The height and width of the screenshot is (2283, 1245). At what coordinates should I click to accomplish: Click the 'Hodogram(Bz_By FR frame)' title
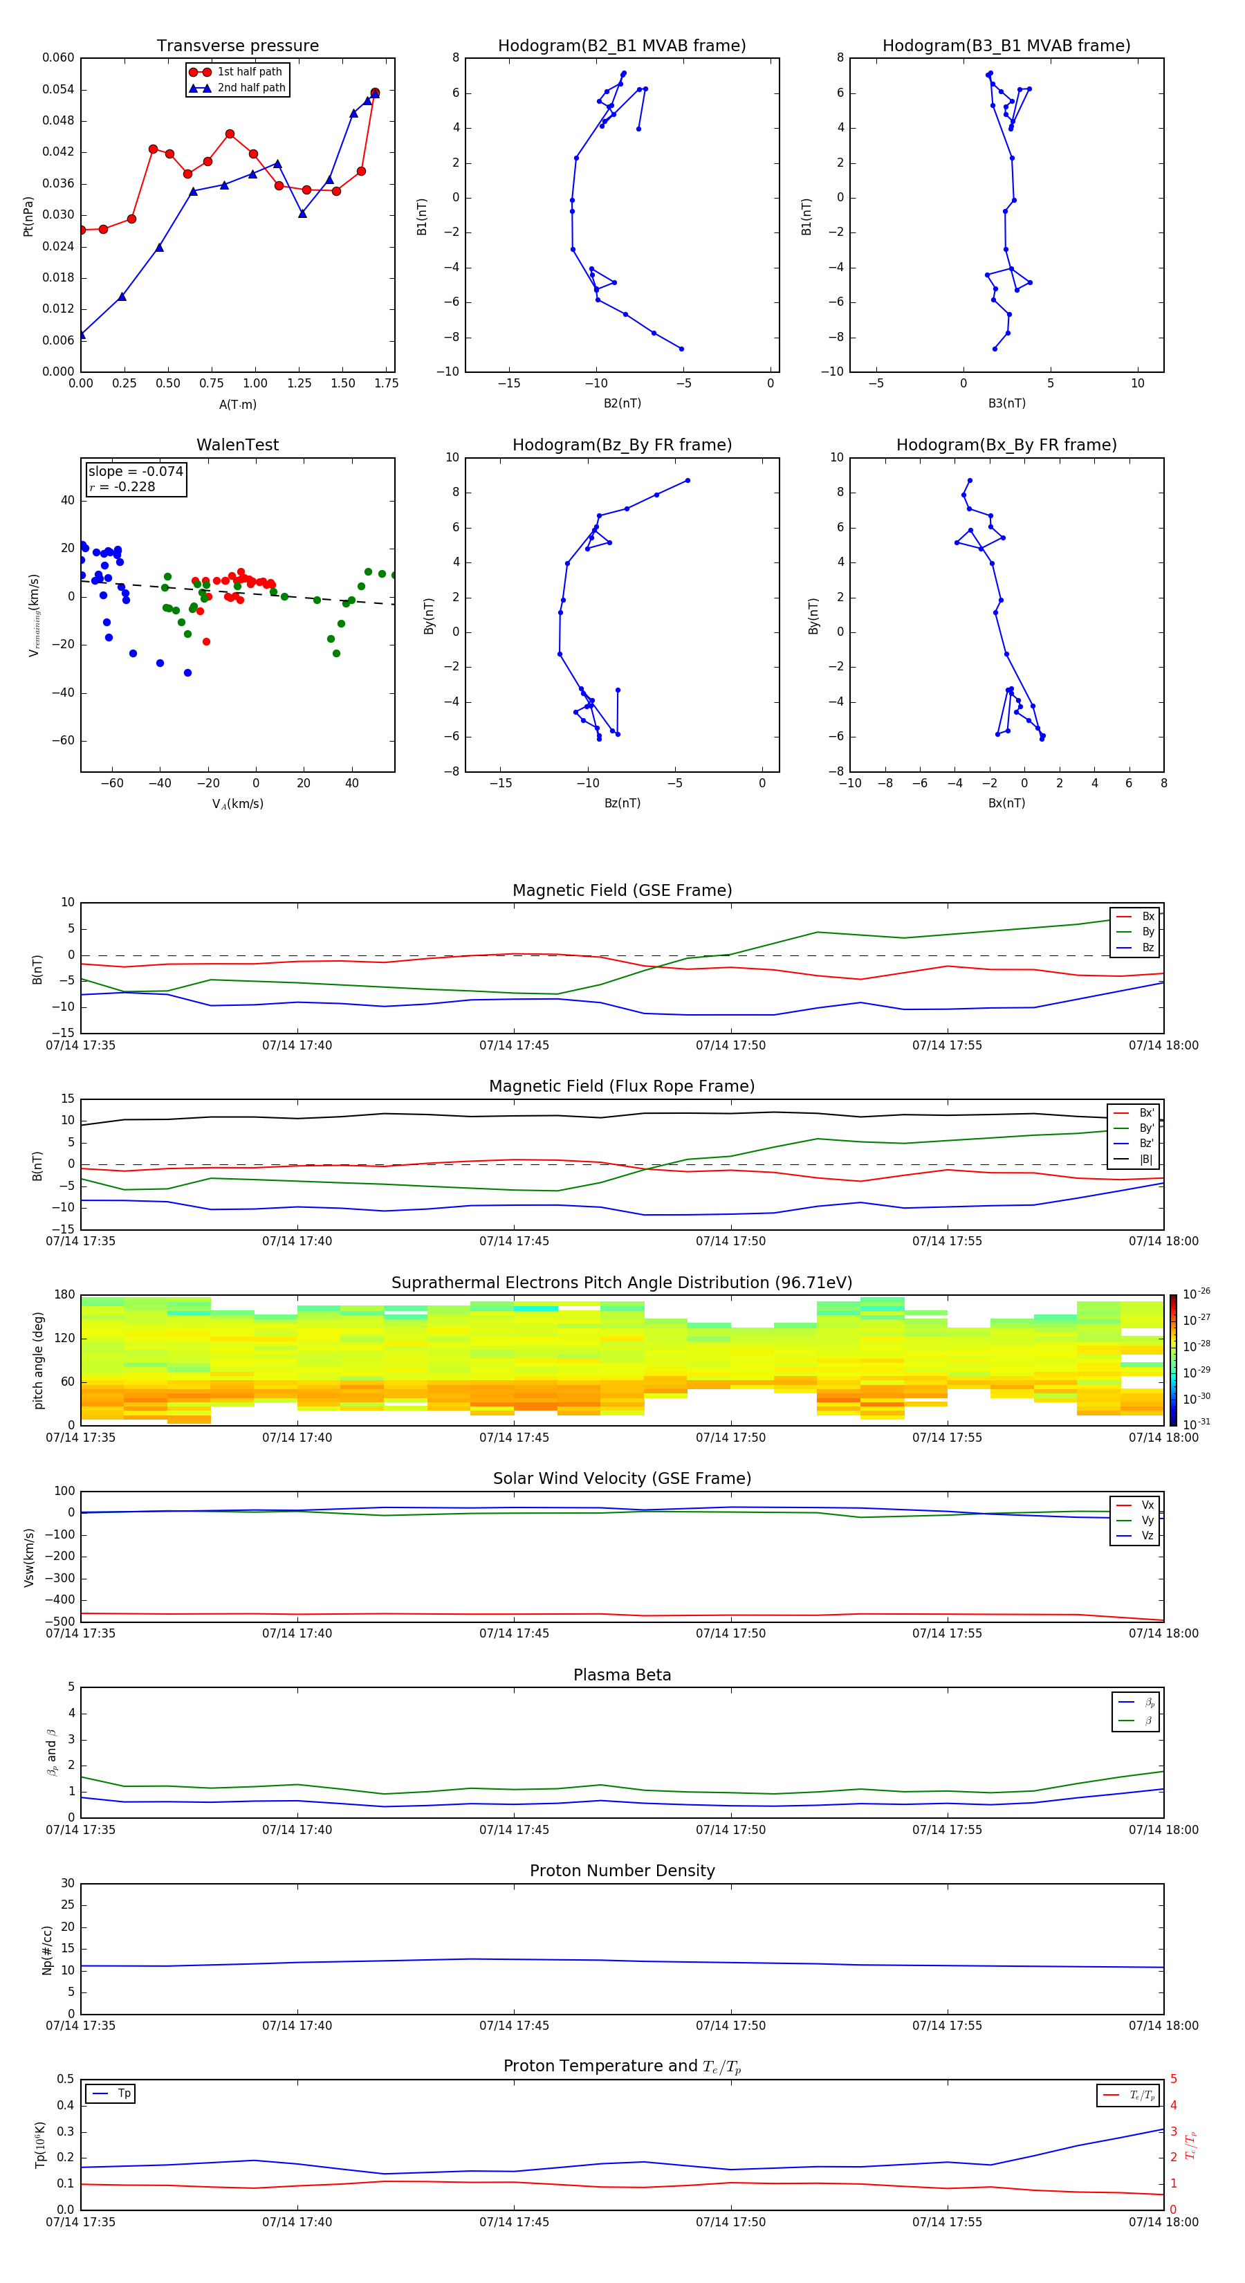coord(622,445)
